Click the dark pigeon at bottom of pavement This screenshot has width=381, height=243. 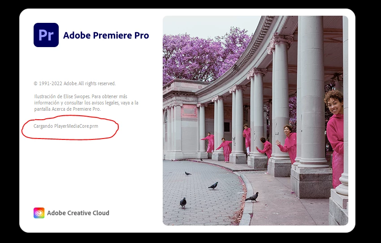(x=183, y=202)
